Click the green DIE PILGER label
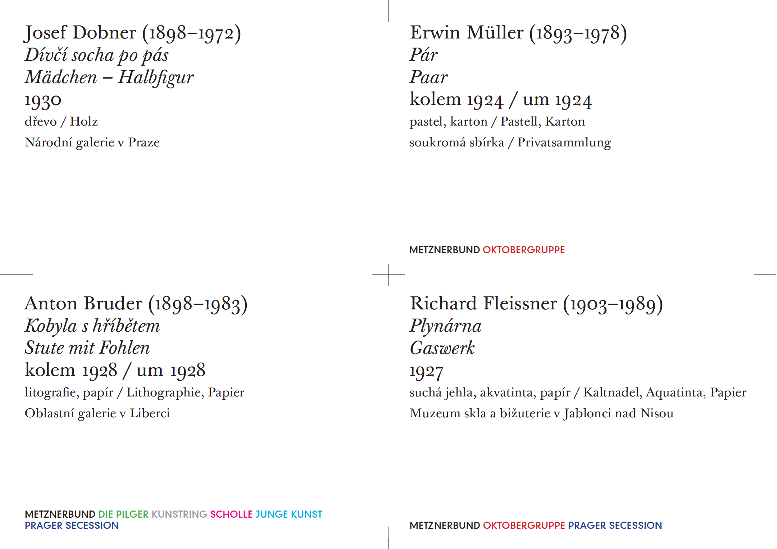Image resolution: width=777 pixels, height=549 pixels. click(x=123, y=514)
